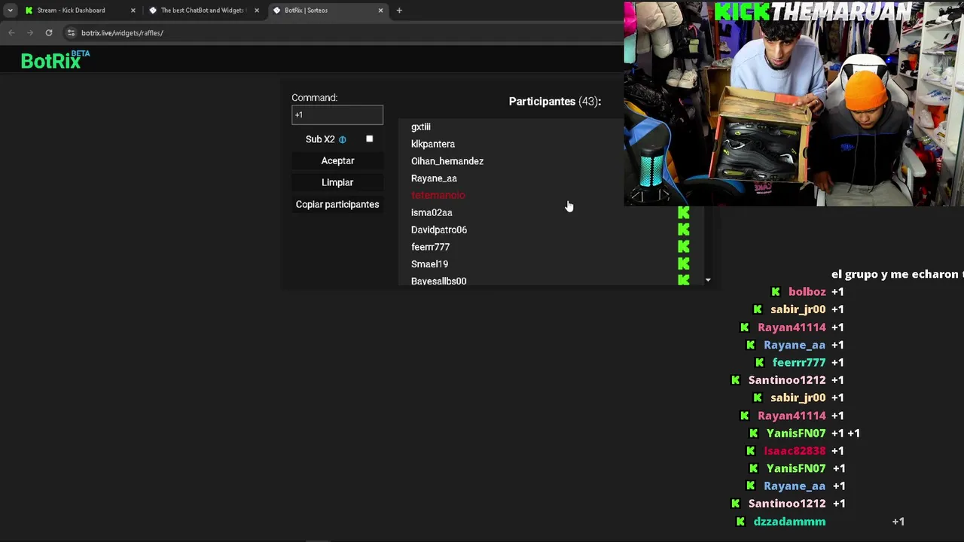Select participant isma02aa
Viewport: 964px width, 542px height.
pos(432,213)
